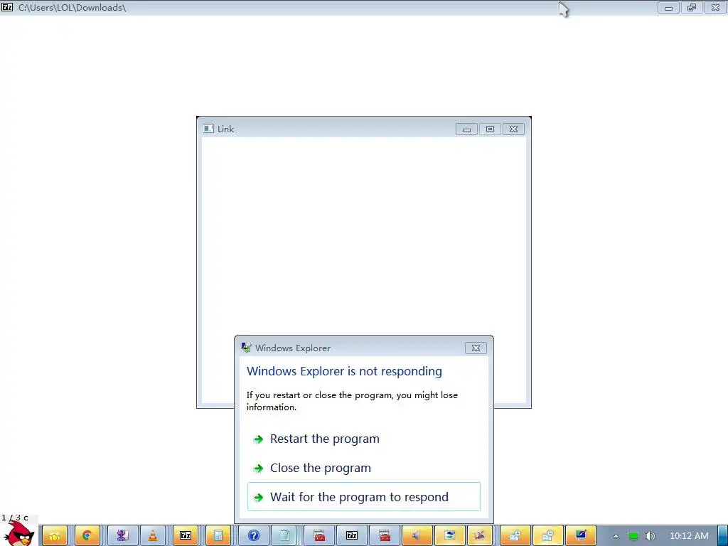Click the Windows Explorer dialog title icon
The image size is (728, 546).
(x=246, y=348)
